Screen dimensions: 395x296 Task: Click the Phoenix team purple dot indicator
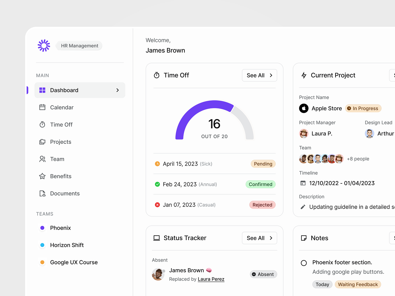pyautogui.click(x=42, y=228)
